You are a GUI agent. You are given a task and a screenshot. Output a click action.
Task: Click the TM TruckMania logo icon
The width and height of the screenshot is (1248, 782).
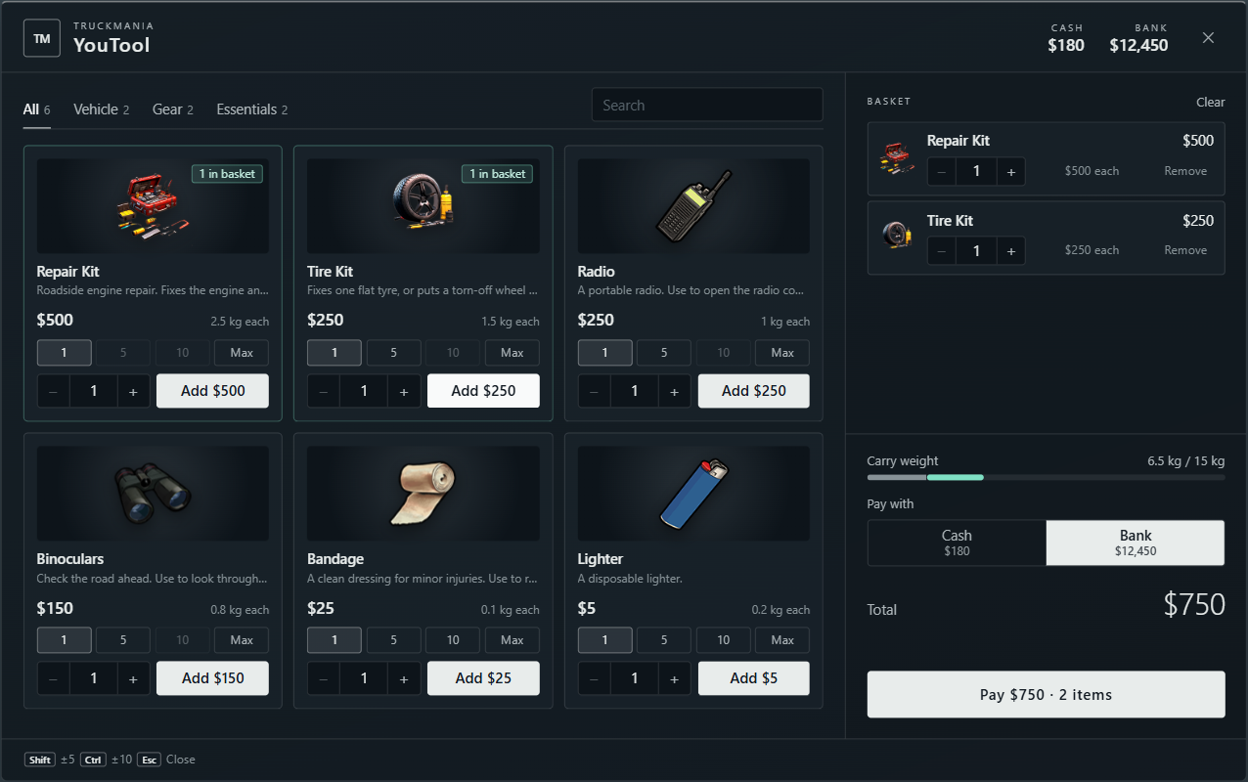[x=42, y=38]
